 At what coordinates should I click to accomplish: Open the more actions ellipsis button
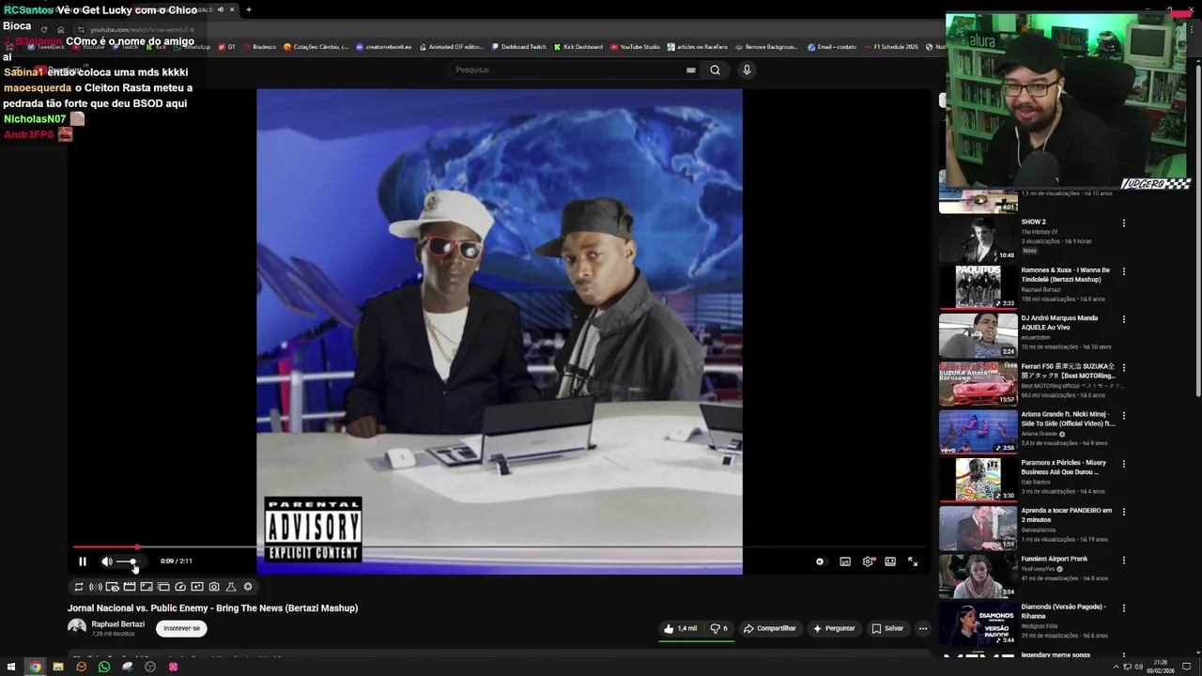click(923, 629)
